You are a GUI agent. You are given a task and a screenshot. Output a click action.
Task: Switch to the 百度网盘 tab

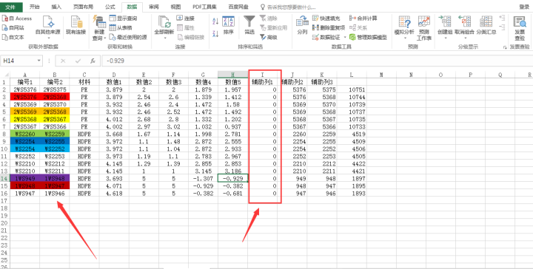[x=238, y=7]
